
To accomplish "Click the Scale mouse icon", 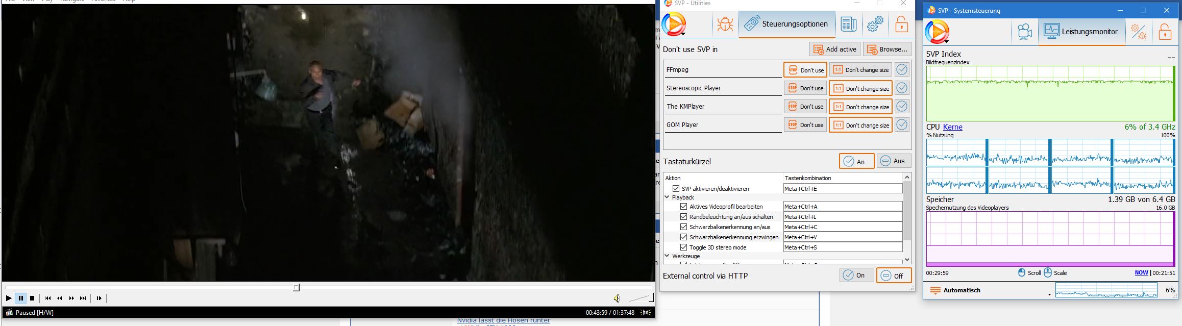I will [x=1048, y=272].
